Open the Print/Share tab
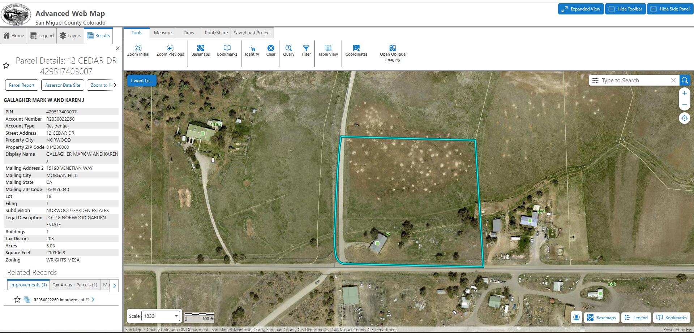694x333 pixels. pyautogui.click(x=216, y=33)
